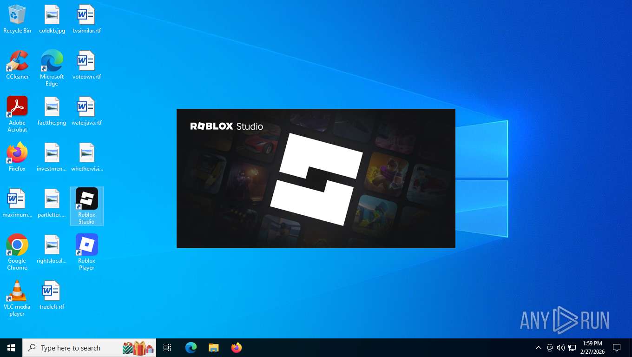The height and width of the screenshot is (357, 632).
Task: Open Microsoft Edge desktop shortcut
Action: click(x=52, y=68)
